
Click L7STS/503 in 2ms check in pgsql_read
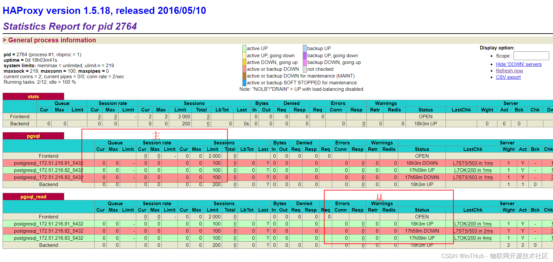coord(473,231)
